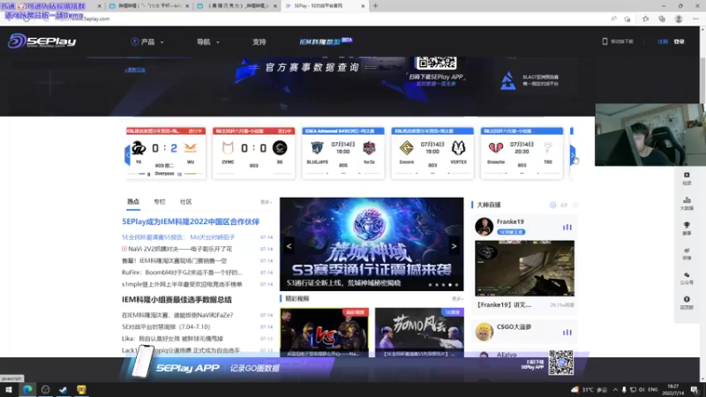Open the browser collections icon

[661, 19]
